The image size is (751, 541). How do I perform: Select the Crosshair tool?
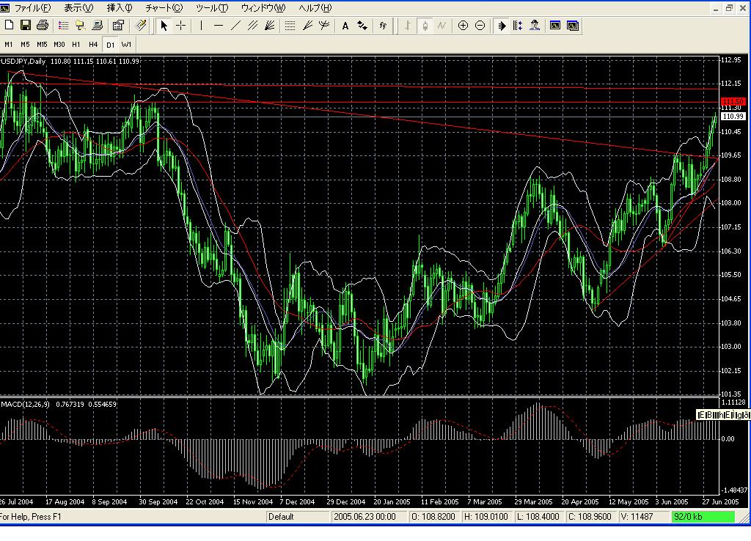180,26
